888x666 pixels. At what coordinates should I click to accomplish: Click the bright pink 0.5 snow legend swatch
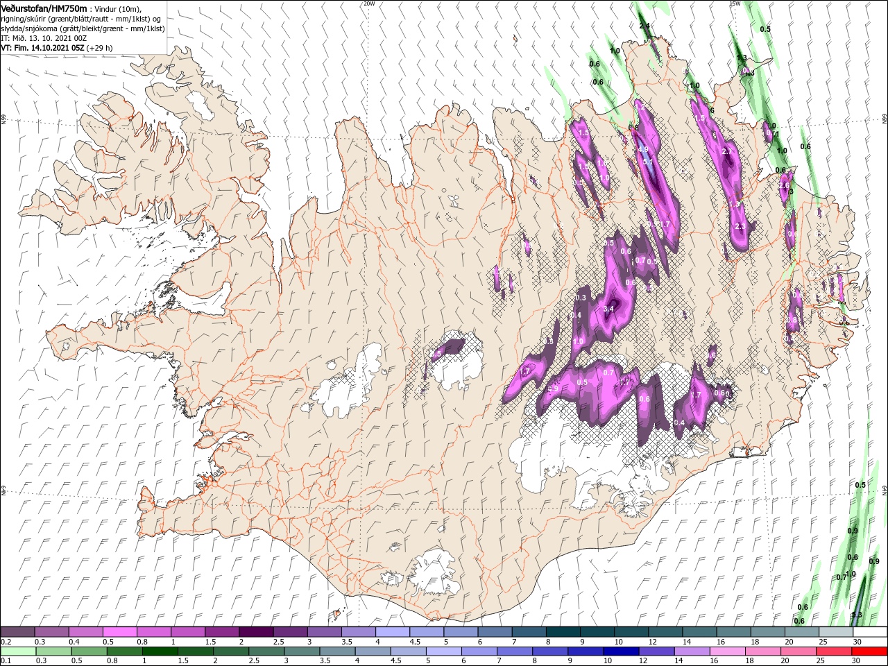(x=119, y=632)
